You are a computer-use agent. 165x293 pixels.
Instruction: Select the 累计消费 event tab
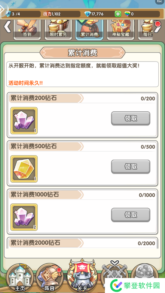coord(89,29)
